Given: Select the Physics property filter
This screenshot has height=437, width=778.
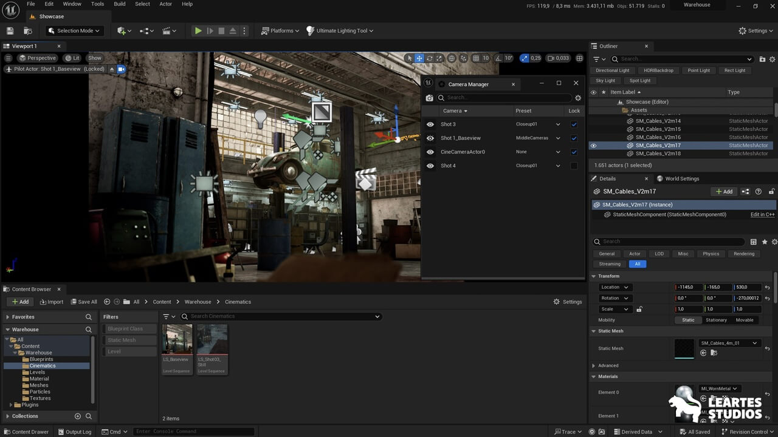Looking at the screenshot, I should coord(711,254).
